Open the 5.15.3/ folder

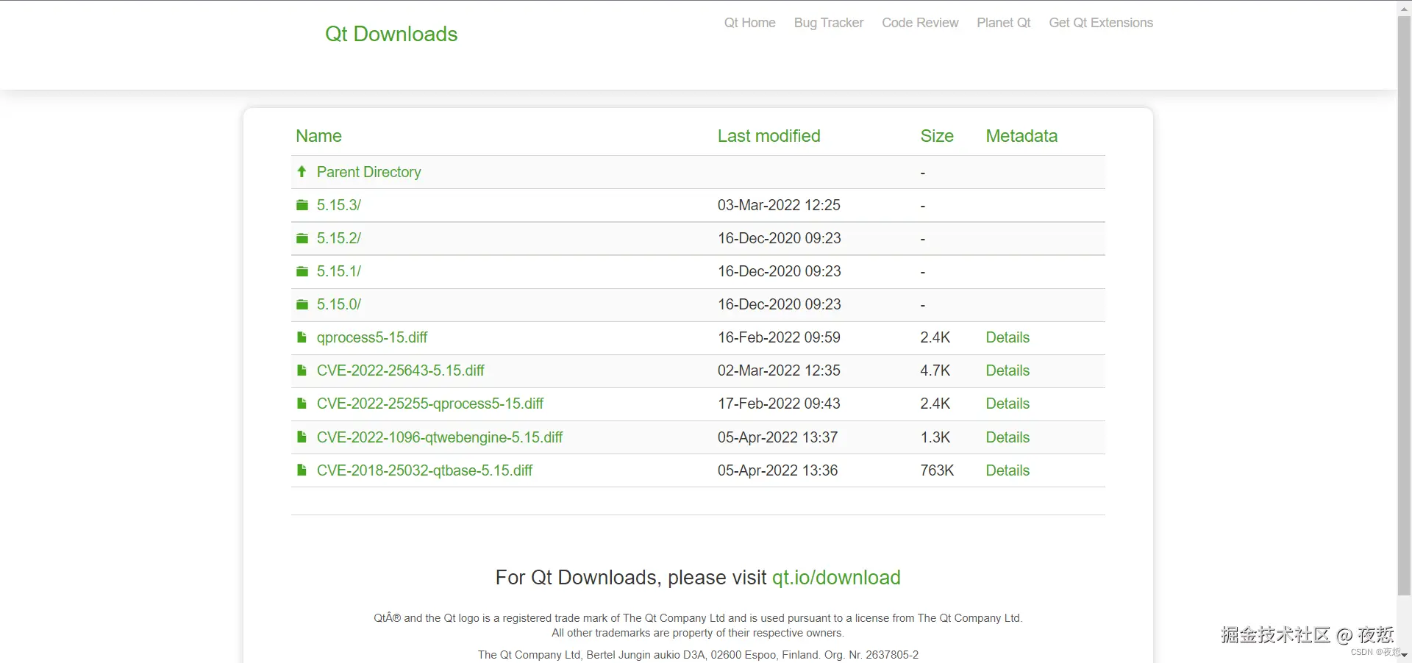[x=339, y=205]
